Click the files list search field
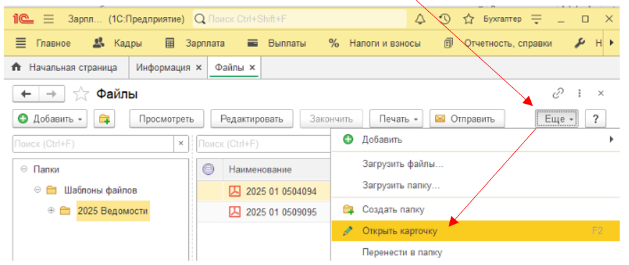This screenshot has width=629, height=265. point(264,143)
